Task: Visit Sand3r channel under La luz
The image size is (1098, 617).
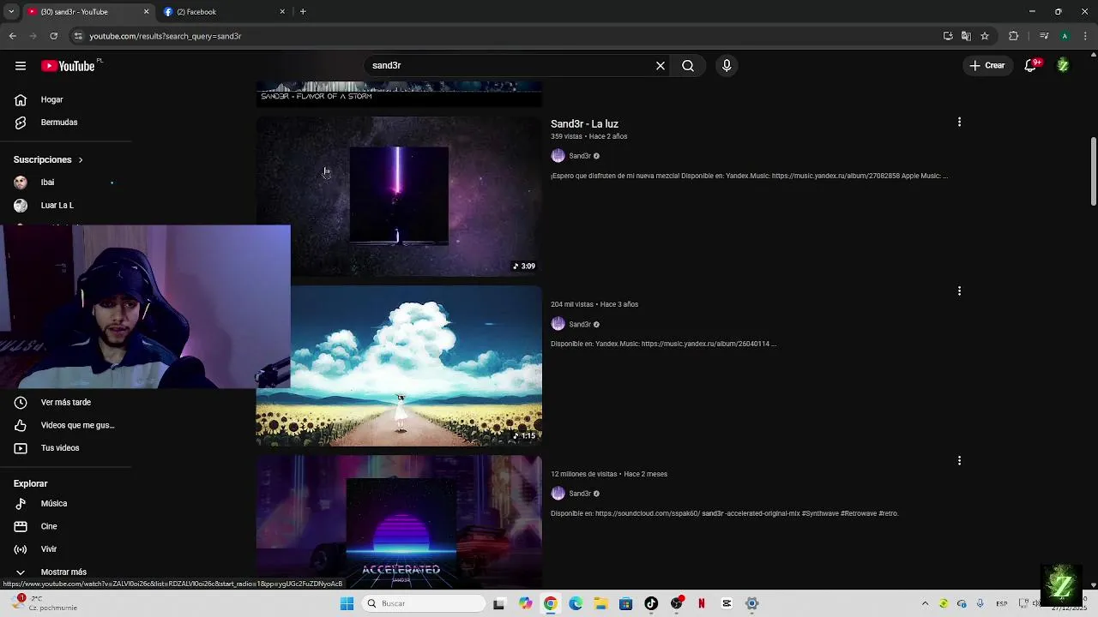Action: pyautogui.click(x=580, y=156)
